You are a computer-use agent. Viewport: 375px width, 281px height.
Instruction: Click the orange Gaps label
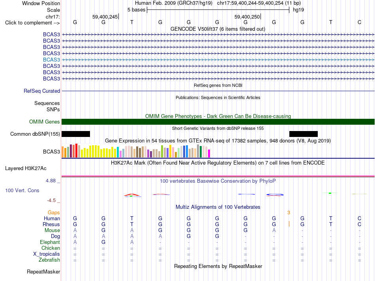[x=54, y=213]
